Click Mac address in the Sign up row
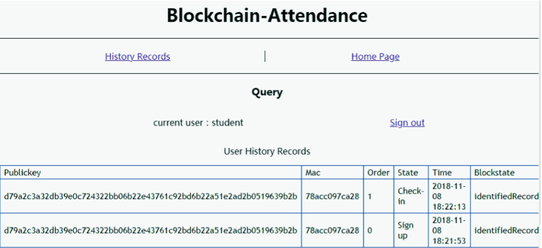 pyautogui.click(x=332, y=230)
